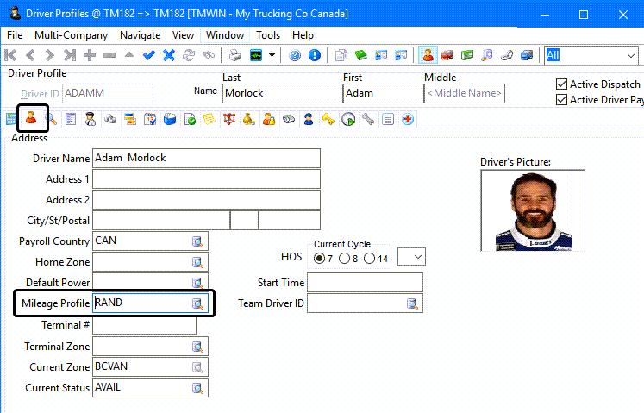Jump to first record with navigation arrow
Viewport: 644px width, 413px height.
[11, 55]
